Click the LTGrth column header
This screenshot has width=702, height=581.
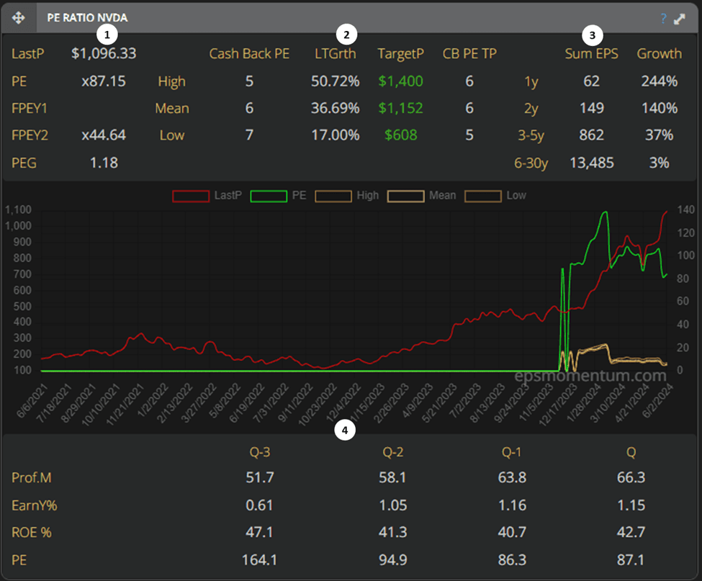[x=336, y=54]
